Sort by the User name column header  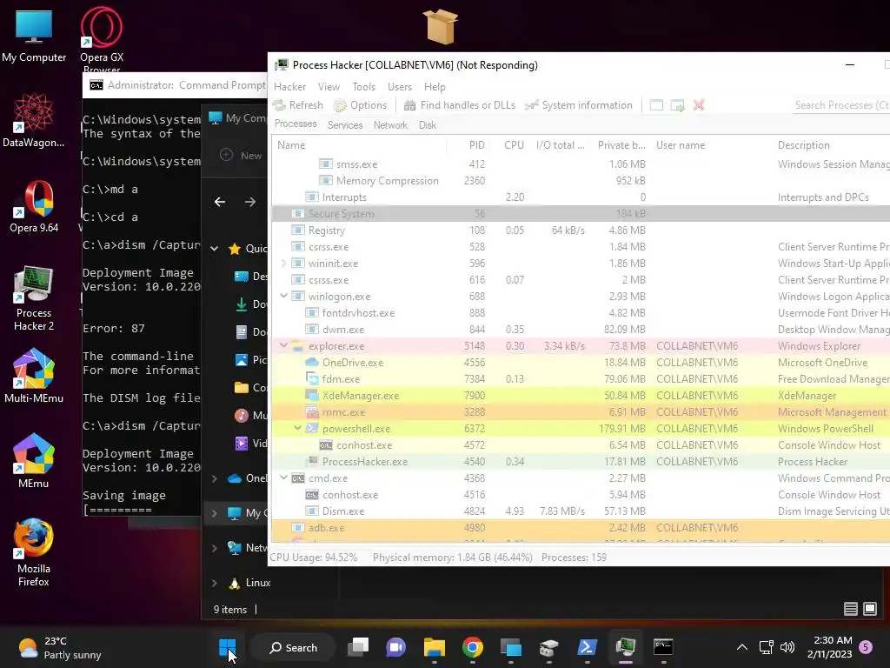tap(711, 145)
